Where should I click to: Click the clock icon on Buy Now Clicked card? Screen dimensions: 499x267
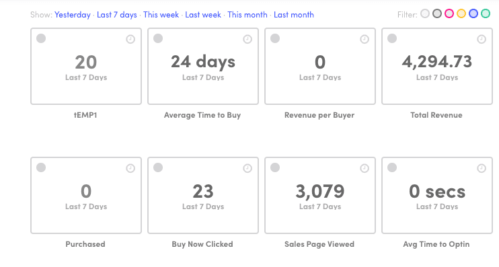pos(247,168)
